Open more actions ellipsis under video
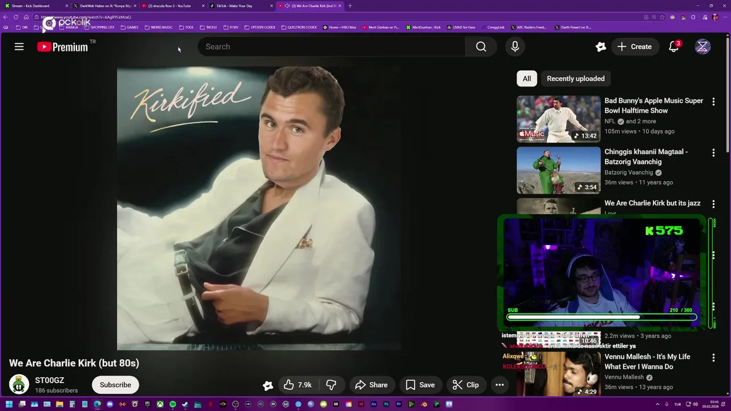Screen dimensions: 731x411 coord(500,385)
